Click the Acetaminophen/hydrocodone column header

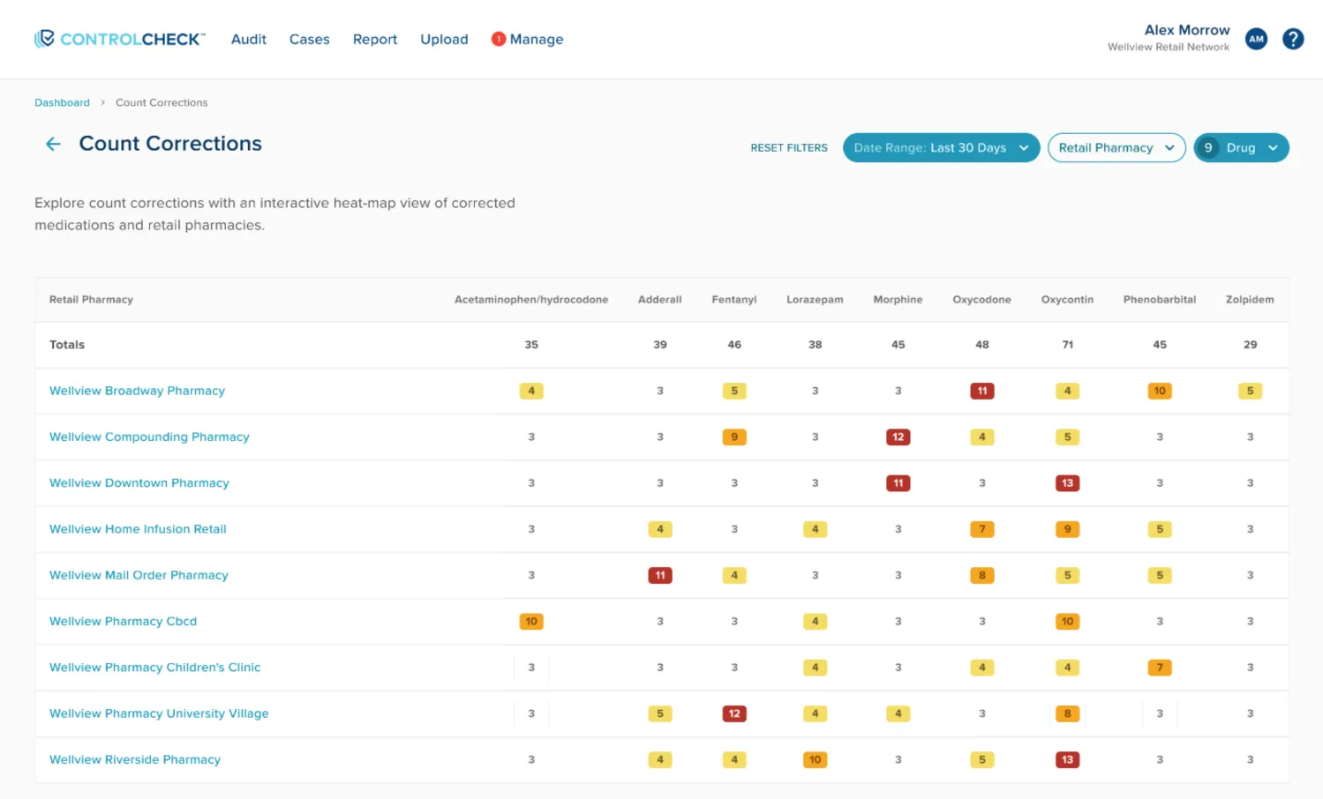pos(531,300)
